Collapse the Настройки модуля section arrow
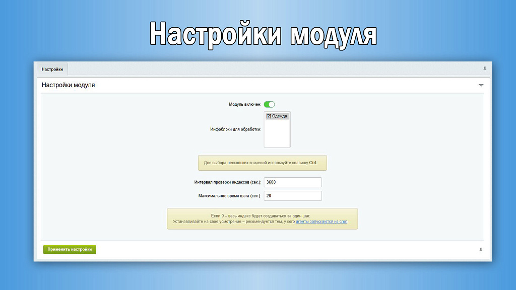Screen dimensions: 516x290 click(x=481, y=85)
